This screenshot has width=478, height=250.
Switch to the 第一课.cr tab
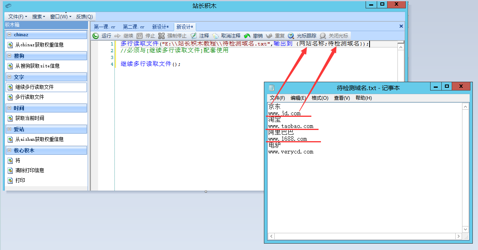pos(104,27)
